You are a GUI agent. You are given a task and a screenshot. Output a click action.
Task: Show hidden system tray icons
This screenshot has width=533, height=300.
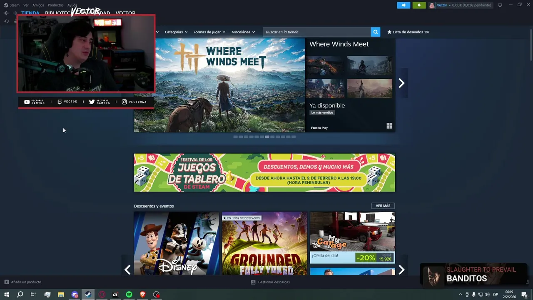(460, 295)
